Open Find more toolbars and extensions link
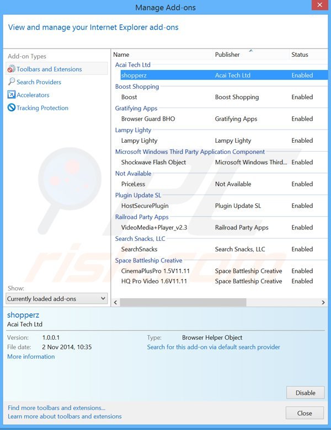 [56, 408]
